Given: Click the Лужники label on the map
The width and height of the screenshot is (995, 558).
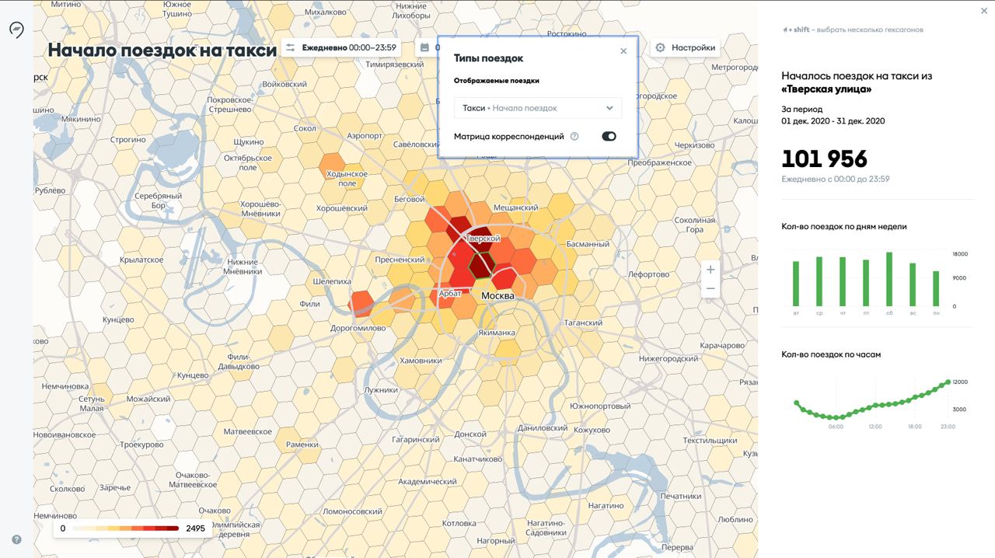Looking at the screenshot, I should [381, 389].
